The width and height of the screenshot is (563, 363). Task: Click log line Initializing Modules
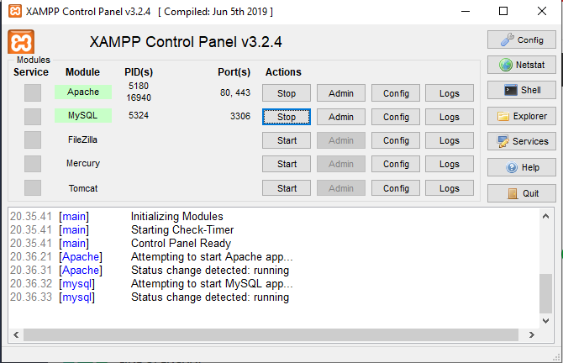click(x=177, y=217)
